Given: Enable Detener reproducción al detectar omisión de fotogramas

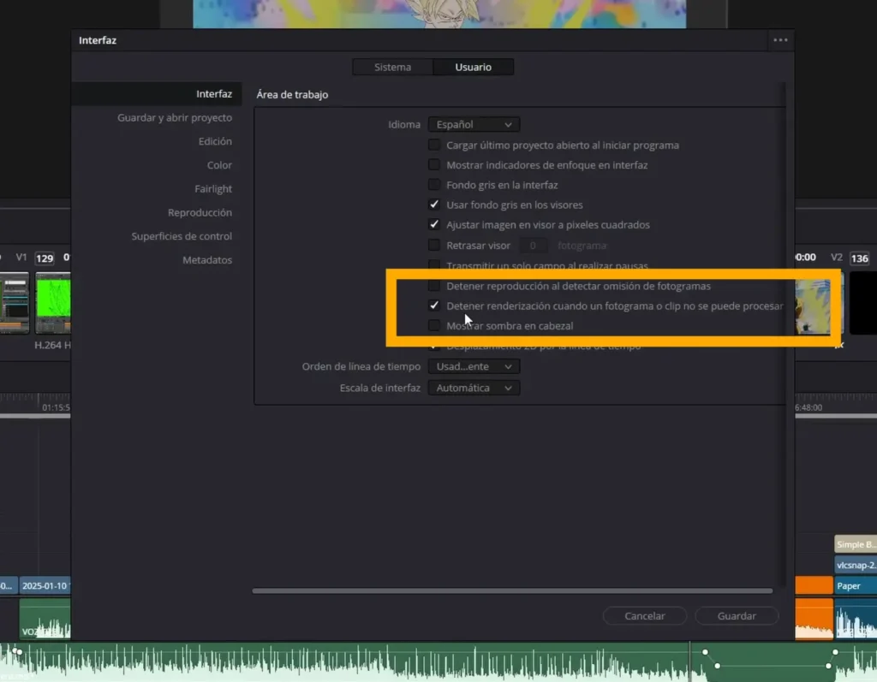Looking at the screenshot, I should coord(434,286).
